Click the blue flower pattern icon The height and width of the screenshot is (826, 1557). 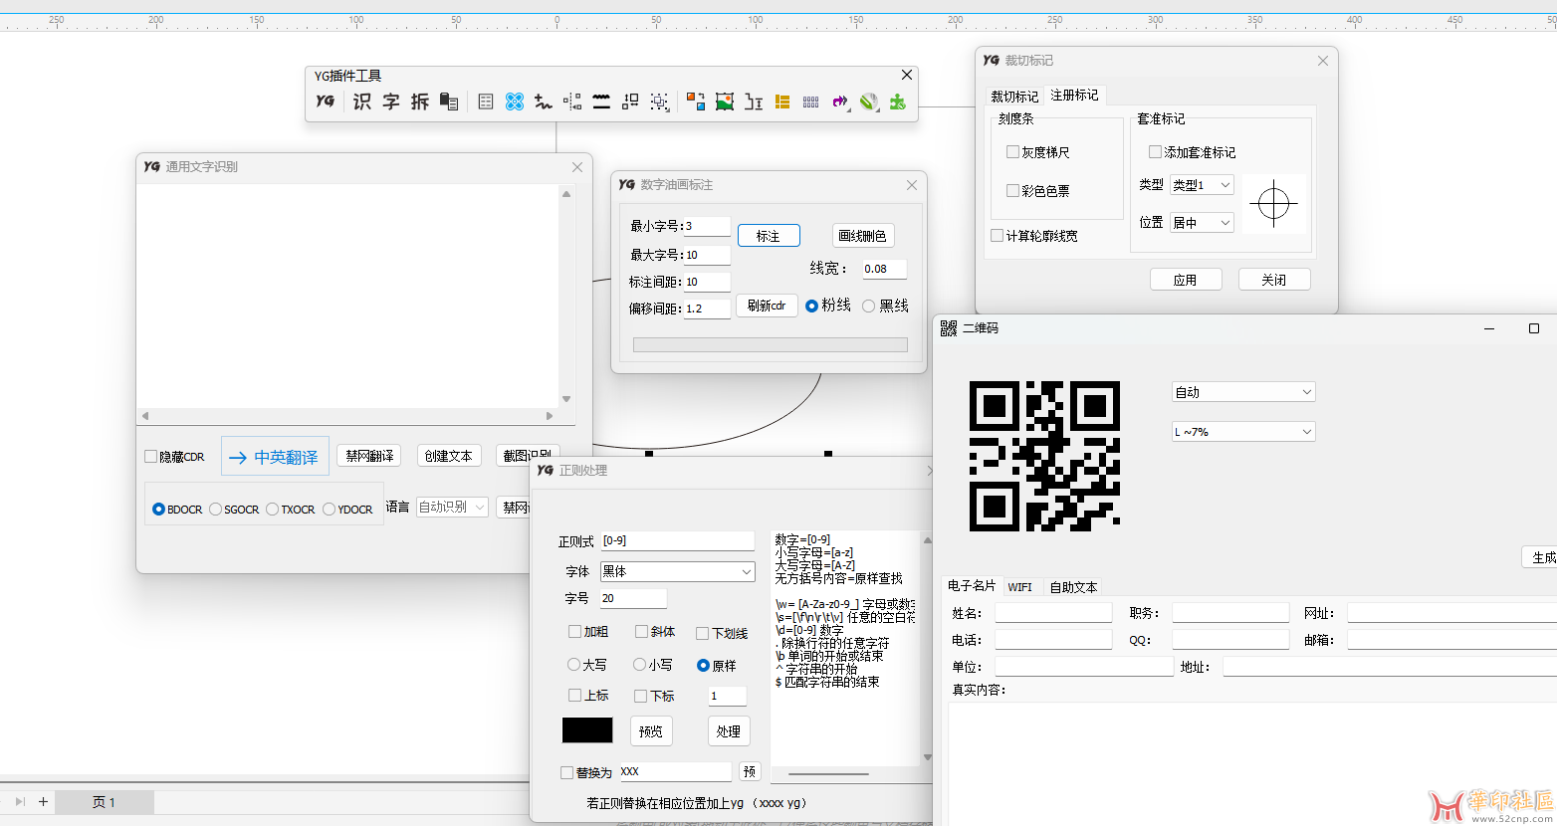point(515,102)
